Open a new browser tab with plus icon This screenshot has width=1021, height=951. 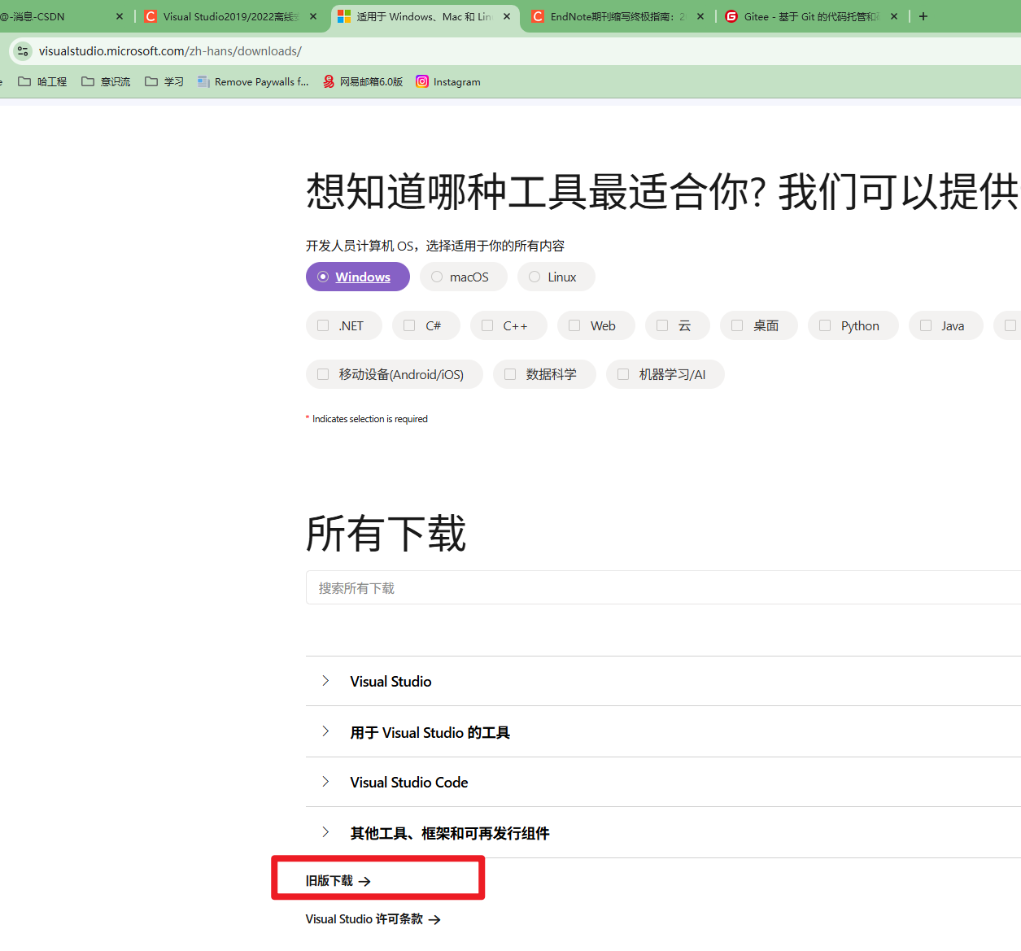coord(923,16)
